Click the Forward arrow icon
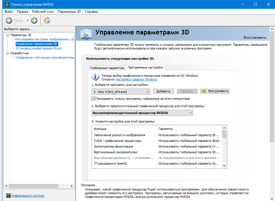This screenshot has height=201, width=275. coord(34,20)
